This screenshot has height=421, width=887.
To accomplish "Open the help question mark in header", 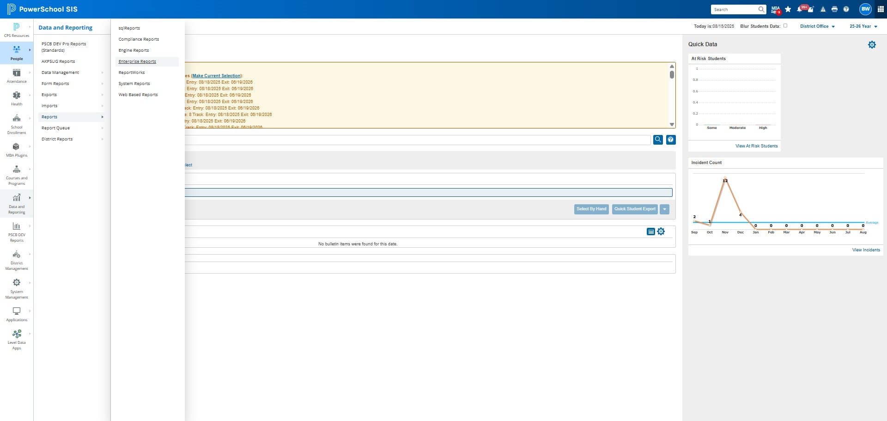I will tap(846, 9).
